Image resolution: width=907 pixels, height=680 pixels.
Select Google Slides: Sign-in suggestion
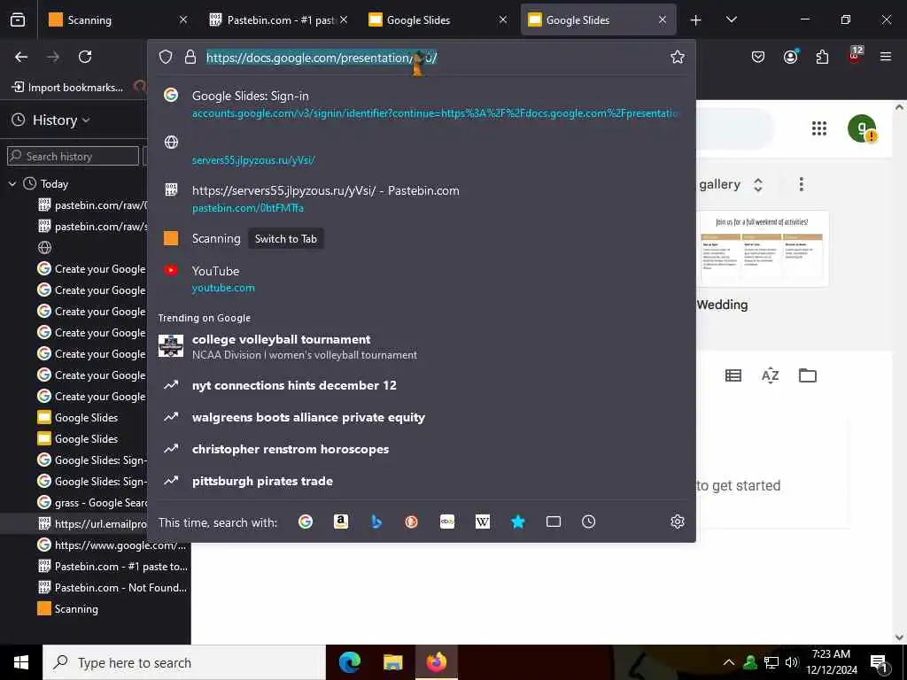[x=421, y=104]
